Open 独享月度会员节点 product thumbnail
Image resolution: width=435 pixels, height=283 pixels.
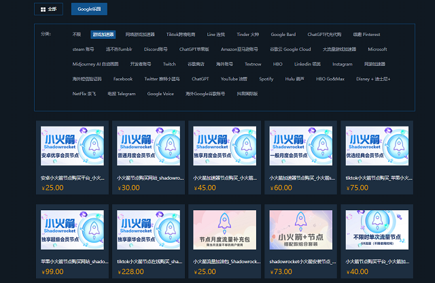225,146
